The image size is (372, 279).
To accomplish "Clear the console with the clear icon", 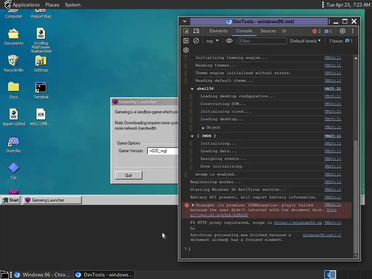I will click(x=196, y=41).
